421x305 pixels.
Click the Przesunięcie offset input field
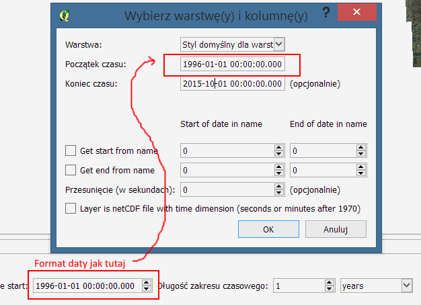pos(227,189)
